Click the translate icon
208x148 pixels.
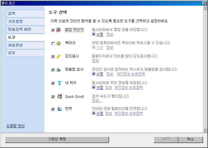[60, 109]
